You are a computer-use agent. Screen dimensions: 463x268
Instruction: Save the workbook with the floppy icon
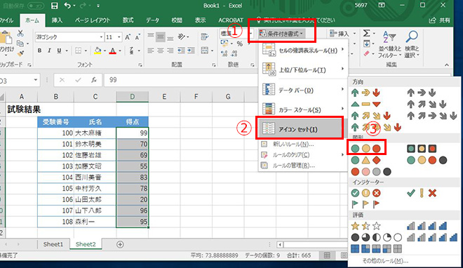coord(54,6)
